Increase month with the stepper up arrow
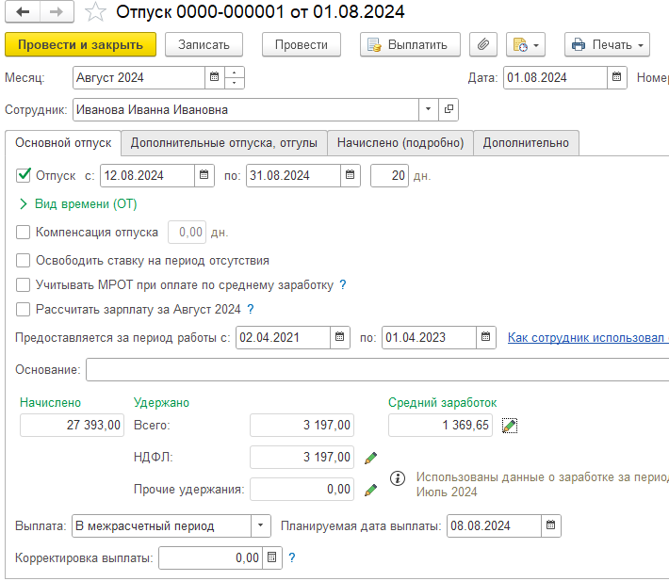 click(x=235, y=73)
